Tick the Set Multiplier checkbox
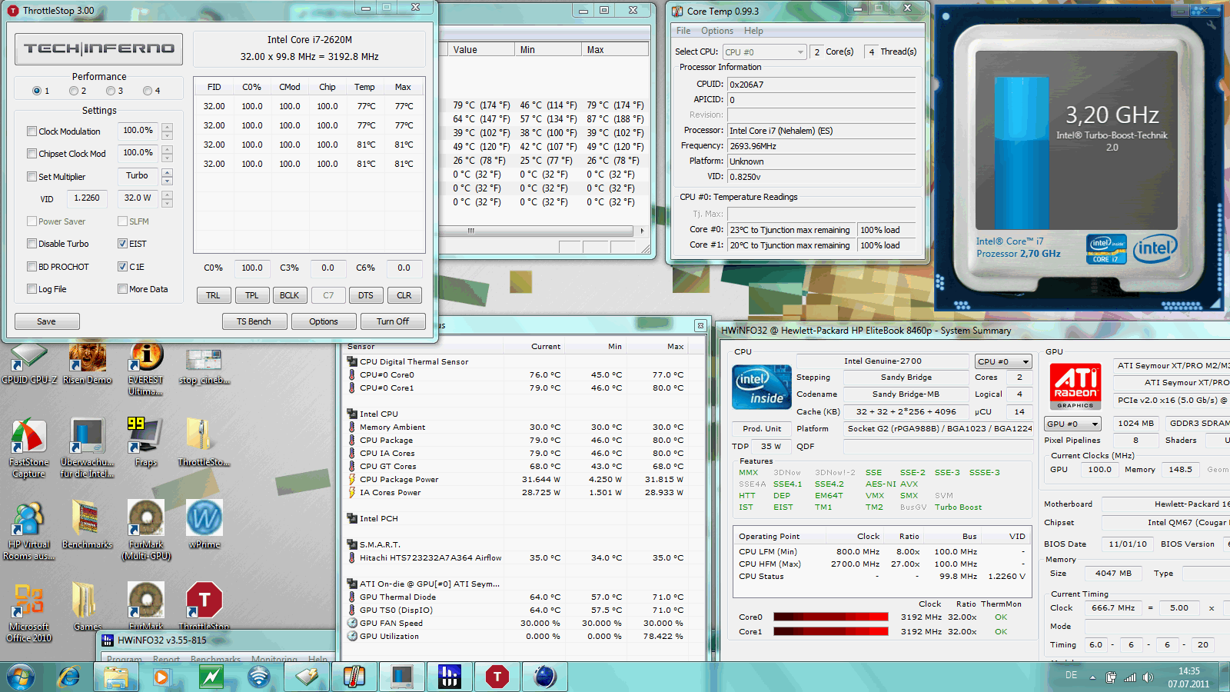The height and width of the screenshot is (692, 1230). point(32,177)
